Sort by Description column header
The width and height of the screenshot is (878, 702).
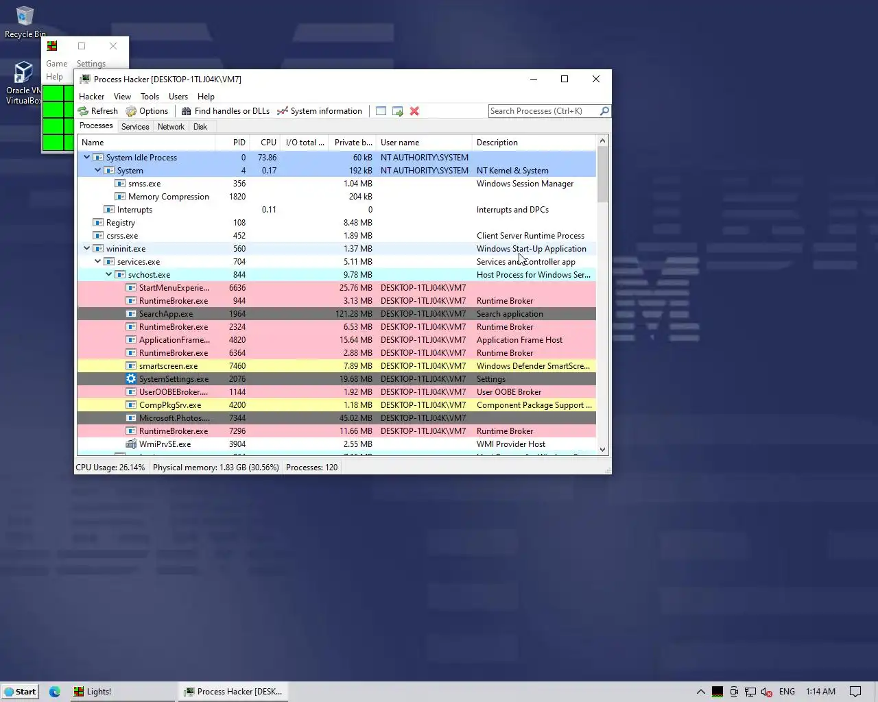(x=534, y=143)
